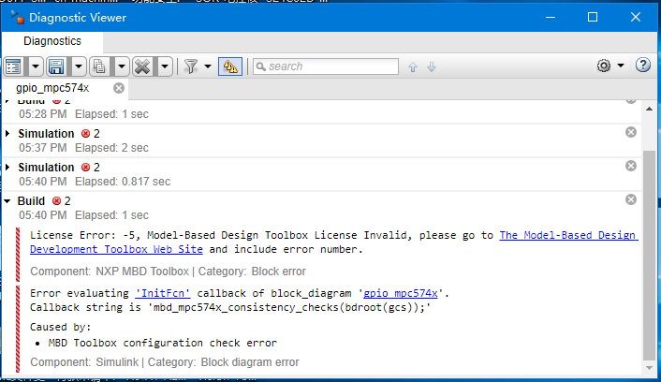Viewport: 661px width, 382px height.
Task: Click 'Category: Block diagram error' text
Action: [x=224, y=362]
